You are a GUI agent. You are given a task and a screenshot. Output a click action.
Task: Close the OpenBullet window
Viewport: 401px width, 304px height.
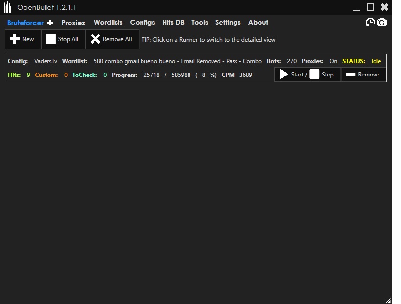pos(384,7)
